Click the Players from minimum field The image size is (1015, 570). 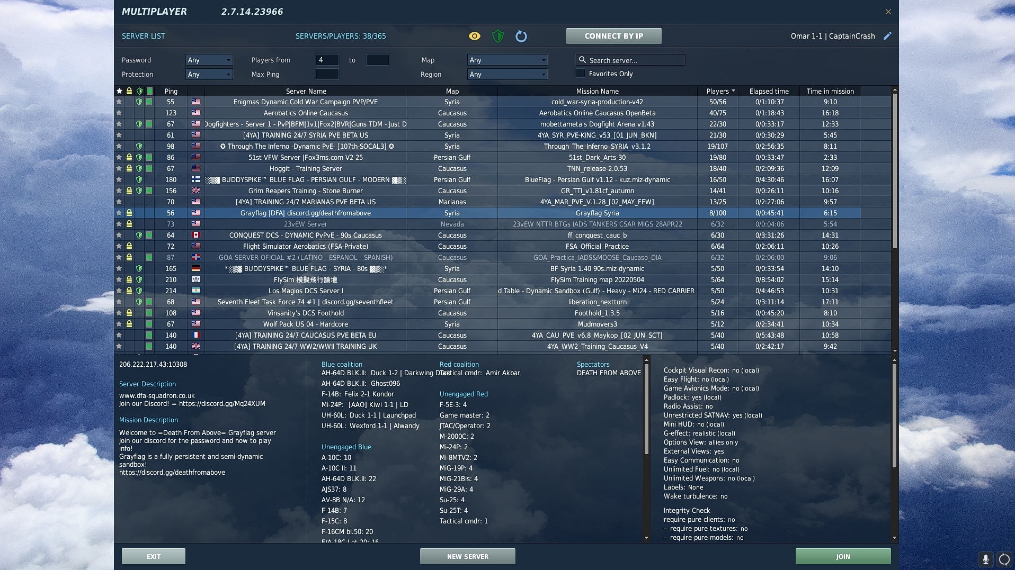tap(327, 60)
